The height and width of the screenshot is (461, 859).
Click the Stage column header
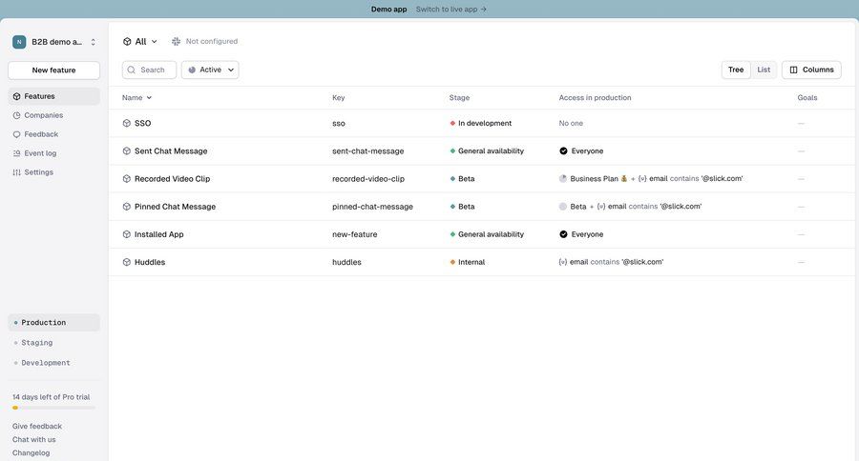coord(459,98)
